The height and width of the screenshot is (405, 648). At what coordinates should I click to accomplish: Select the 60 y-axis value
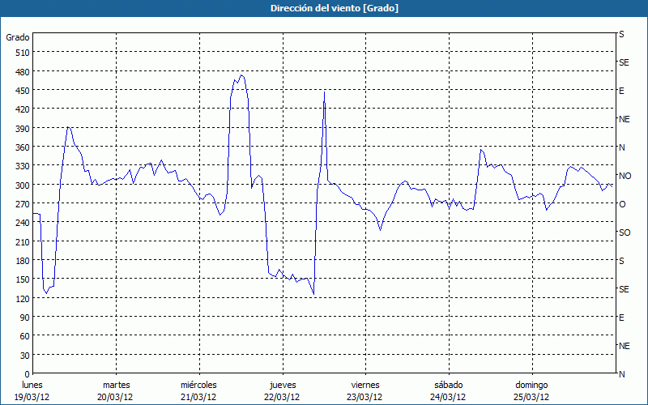[x=25, y=336]
